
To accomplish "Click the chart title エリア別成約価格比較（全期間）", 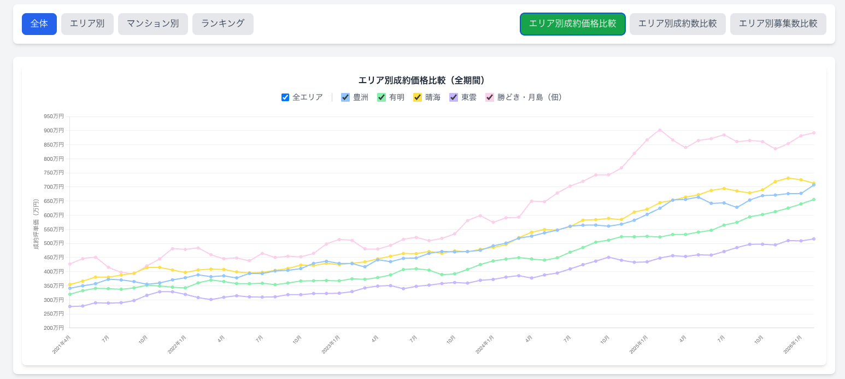I will 422,80.
